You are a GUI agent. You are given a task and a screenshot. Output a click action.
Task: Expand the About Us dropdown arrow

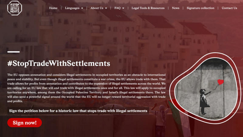pos(106,8)
